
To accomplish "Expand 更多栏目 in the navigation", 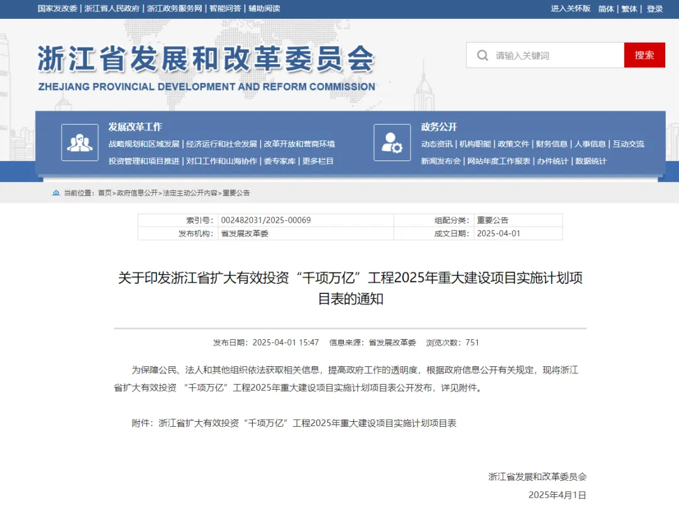I will click(317, 161).
